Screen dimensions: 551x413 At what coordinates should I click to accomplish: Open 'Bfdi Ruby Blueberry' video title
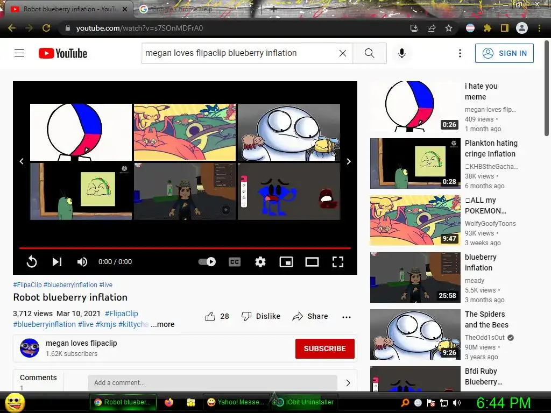483,376
